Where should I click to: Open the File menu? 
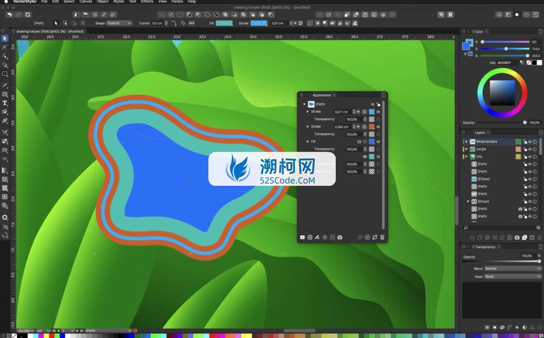coord(44,2)
